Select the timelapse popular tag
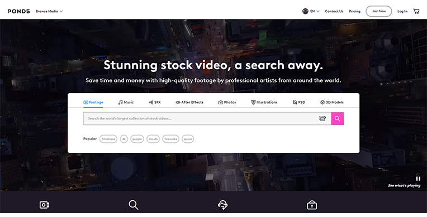 [108, 139]
